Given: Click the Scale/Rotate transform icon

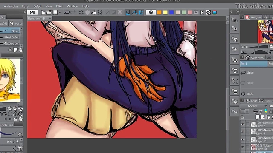Looking at the screenshot, I should click(x=100, y=12).
